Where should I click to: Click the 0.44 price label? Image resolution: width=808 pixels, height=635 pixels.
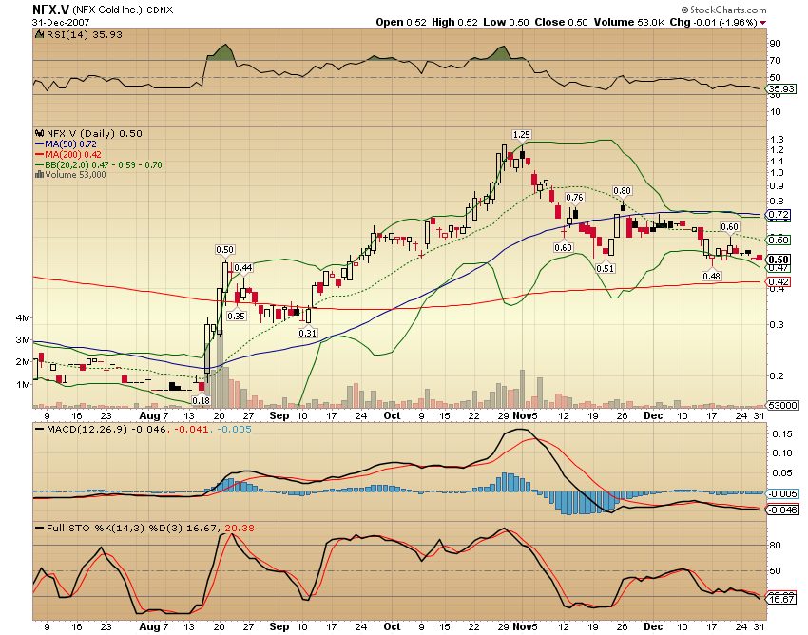[x=243, y=267]
